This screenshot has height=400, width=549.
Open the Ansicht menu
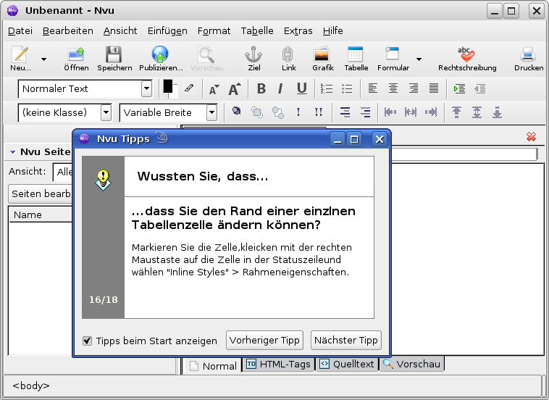click(120, 31)
